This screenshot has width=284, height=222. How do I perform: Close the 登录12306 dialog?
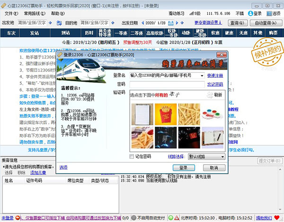click(x=222, y=55)
